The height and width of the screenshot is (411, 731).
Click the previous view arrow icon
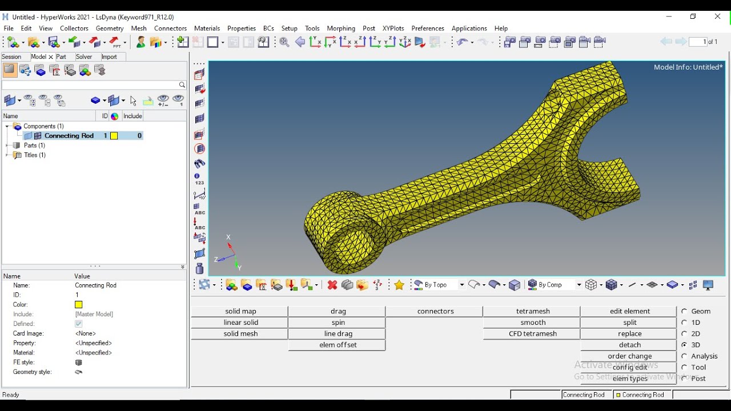click(x=300, y=42)
